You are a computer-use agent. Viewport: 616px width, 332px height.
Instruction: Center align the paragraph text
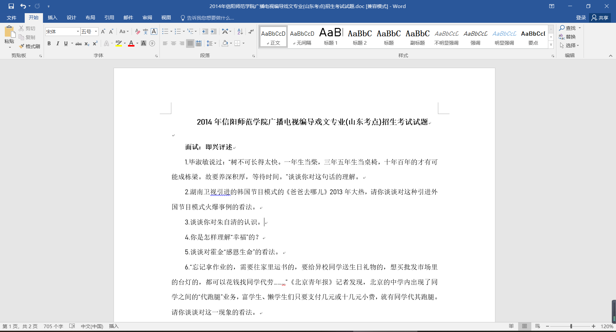click(174, 43)
